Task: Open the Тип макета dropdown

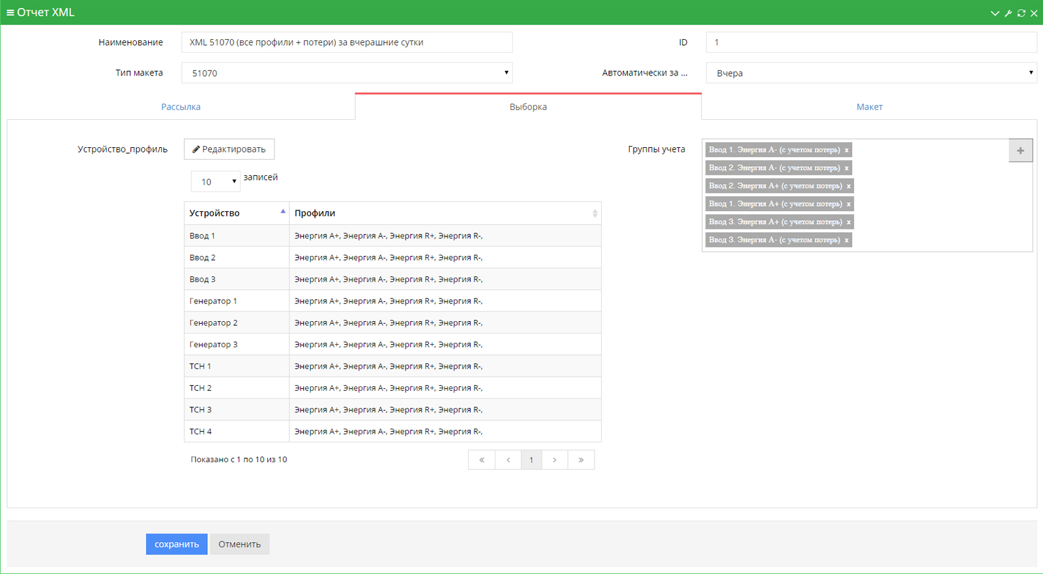Action: click(347, 73)
